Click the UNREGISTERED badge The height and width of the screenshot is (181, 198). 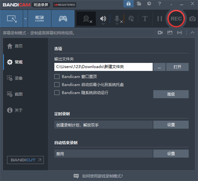(x=65, y=5)
